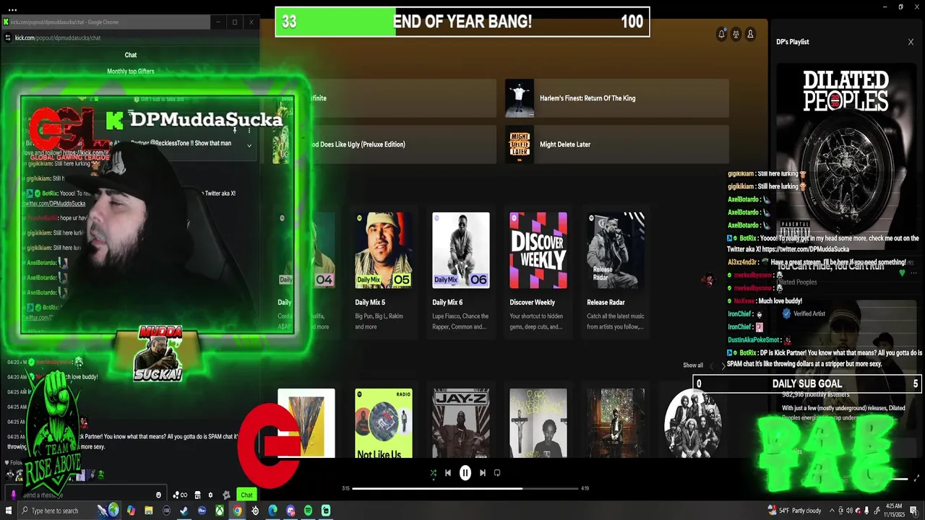This screenshot has height=520, width=925.
Task: Open the system tray speaker volume icon
Action: click(849, 511)
